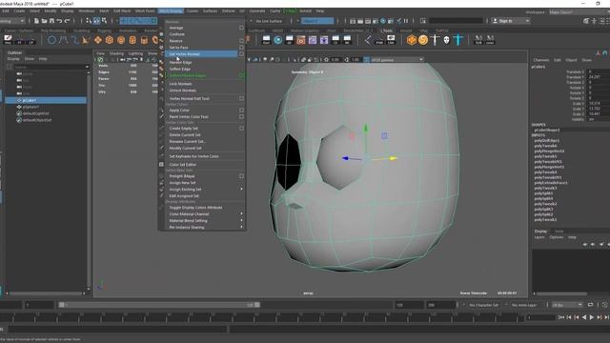Viewport: 610px width, 343px height.
Task: Click the blue NURBS circle shelf icon
Action: click(51, 40)
